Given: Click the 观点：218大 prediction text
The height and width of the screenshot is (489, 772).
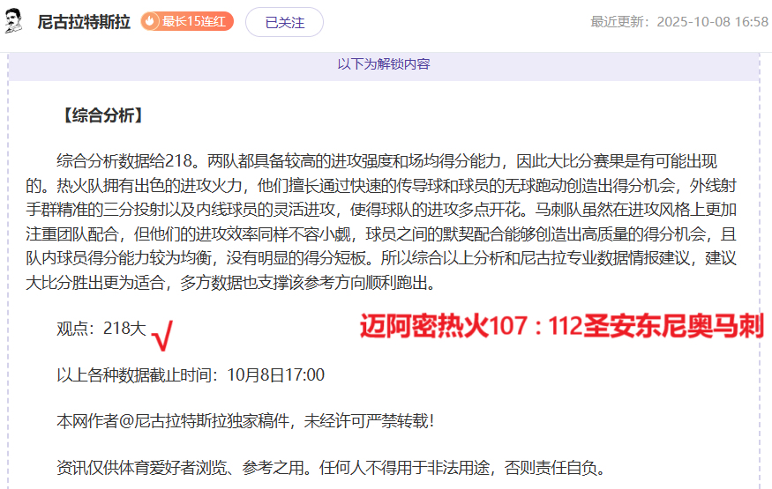Looking at the screenshot, I should (x=101, y=329).
